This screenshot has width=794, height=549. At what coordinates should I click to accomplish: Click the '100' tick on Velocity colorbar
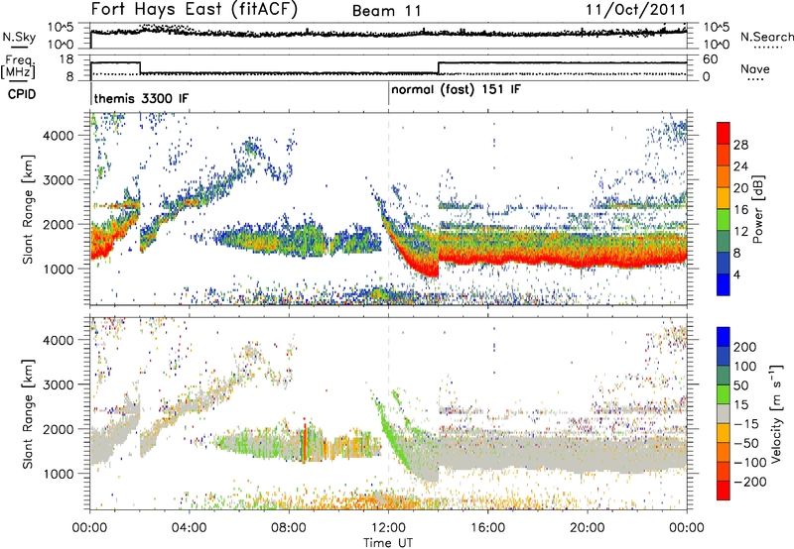[745, 367]
